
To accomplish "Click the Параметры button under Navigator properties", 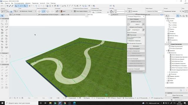I will pos(176,98).
